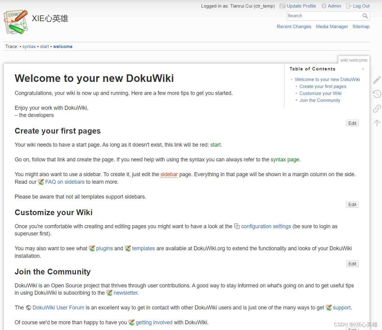Image resolution: width=382 pixels, height=330 pixels.
Task: Open the templates link
Action: click(x=143, y=248)
